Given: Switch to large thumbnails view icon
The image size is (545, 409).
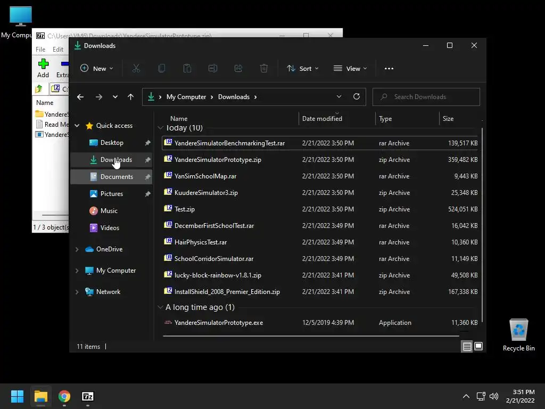Looking at the screenshot, I should point(478,346).
